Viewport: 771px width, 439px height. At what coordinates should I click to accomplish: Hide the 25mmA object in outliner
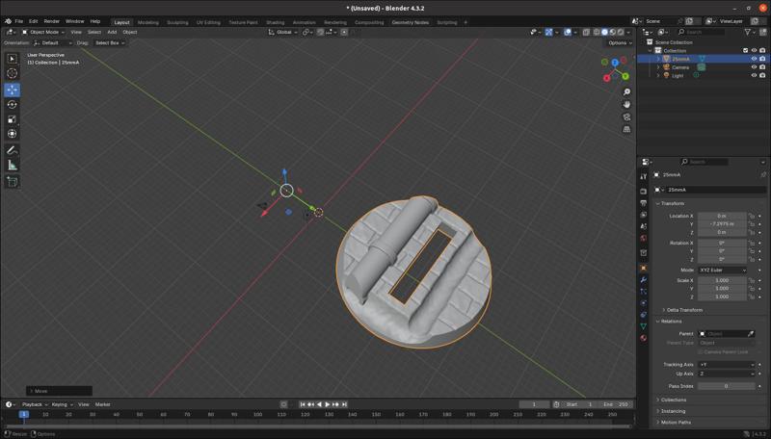pyautogui.click(x=754, y=59)
